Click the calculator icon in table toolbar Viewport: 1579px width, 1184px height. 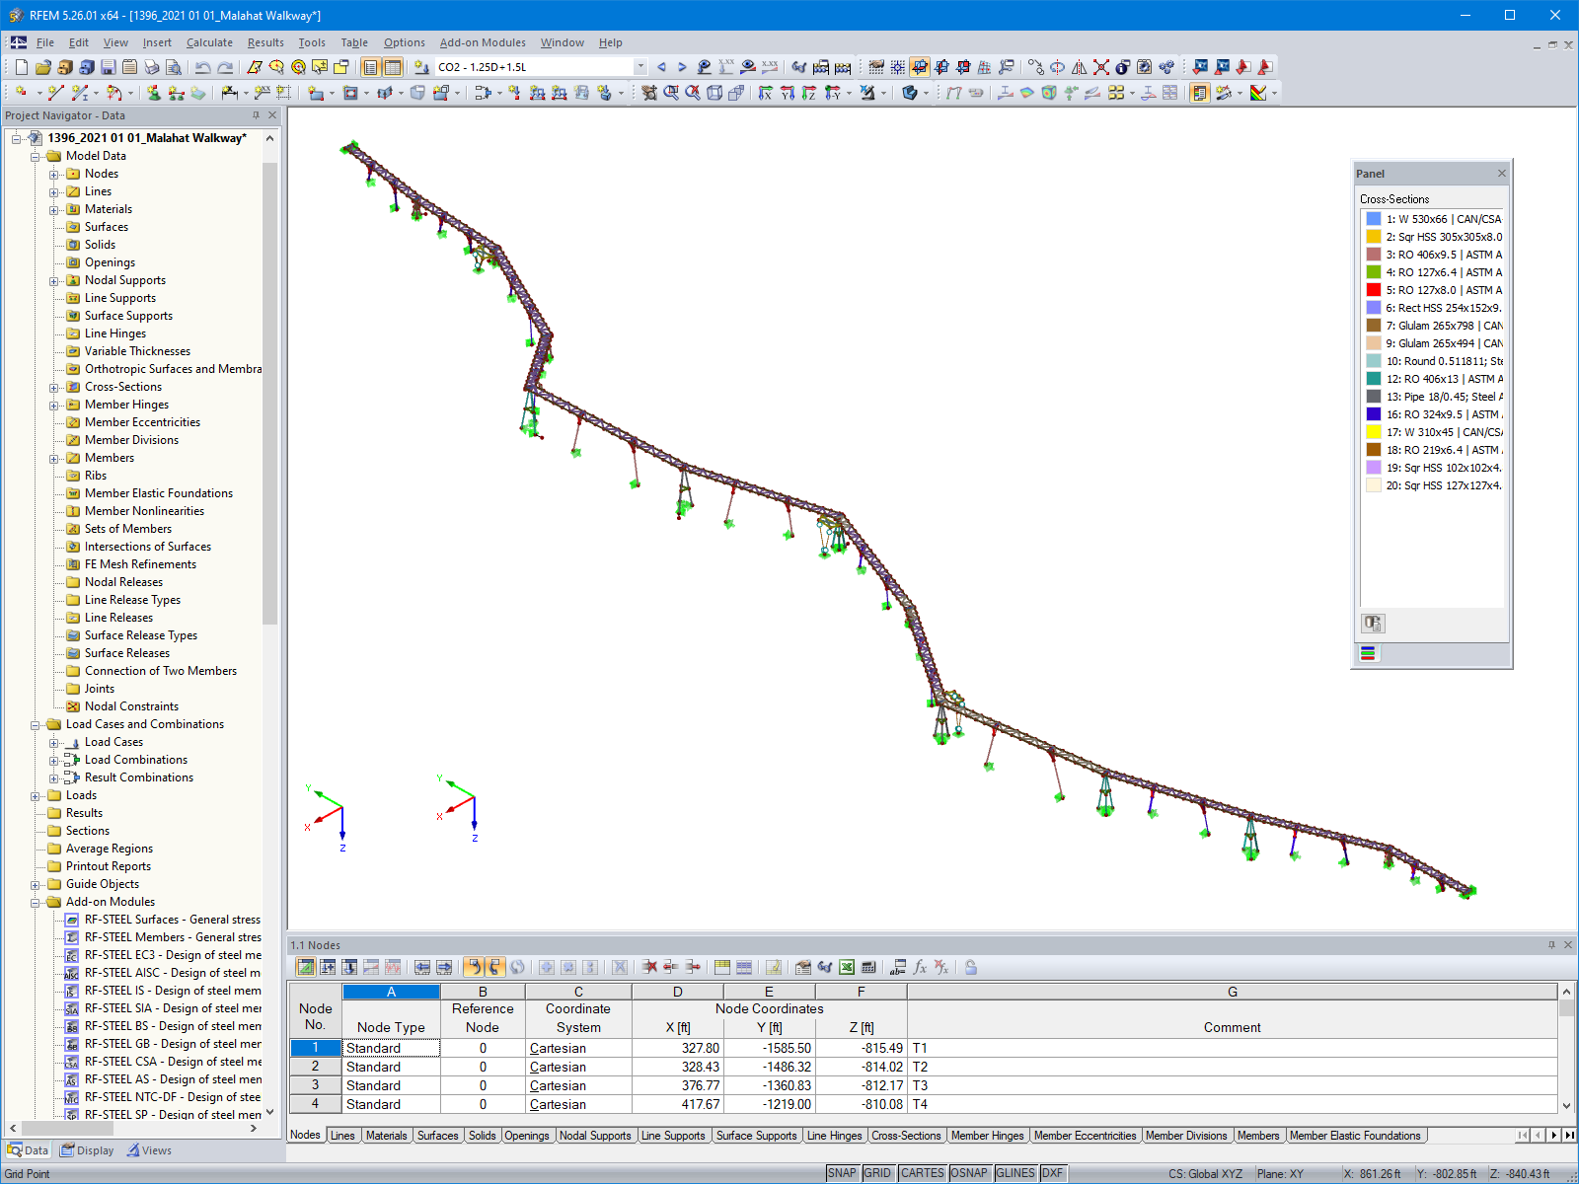(x=868, y=967)
